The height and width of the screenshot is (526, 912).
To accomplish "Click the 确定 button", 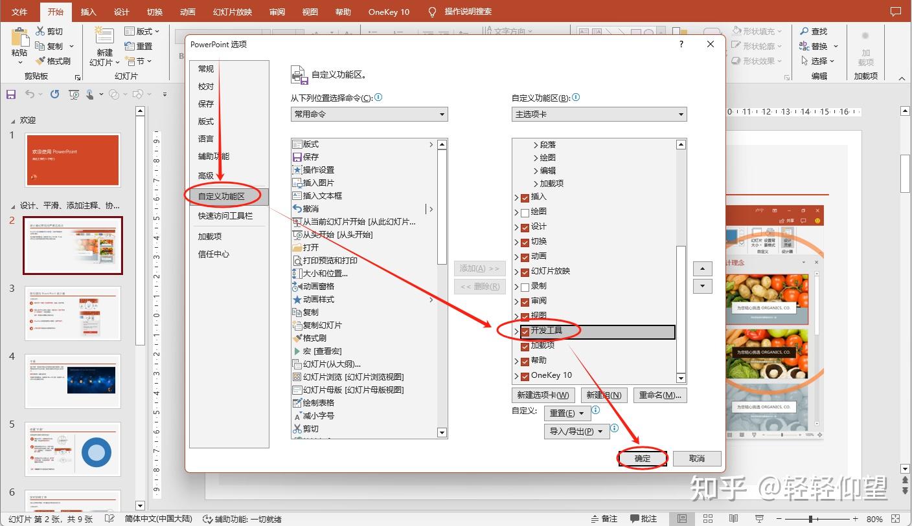I will (x=643, y=458).
